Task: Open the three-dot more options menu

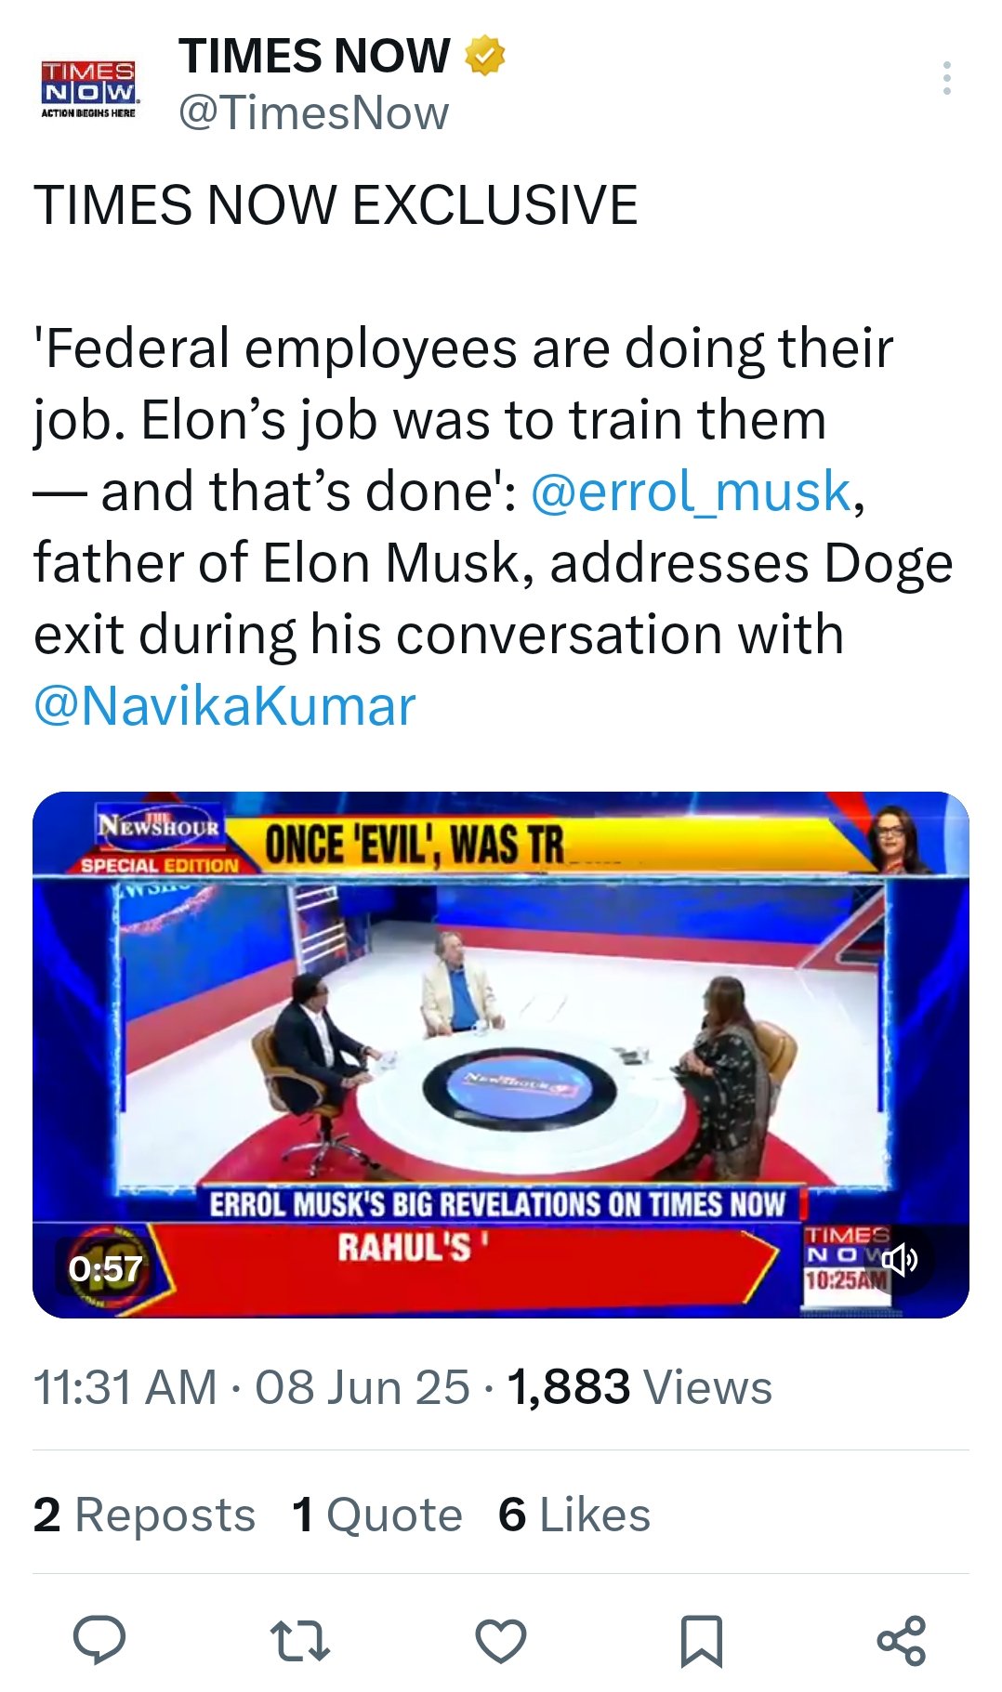Action: click(x=946, y=78)
